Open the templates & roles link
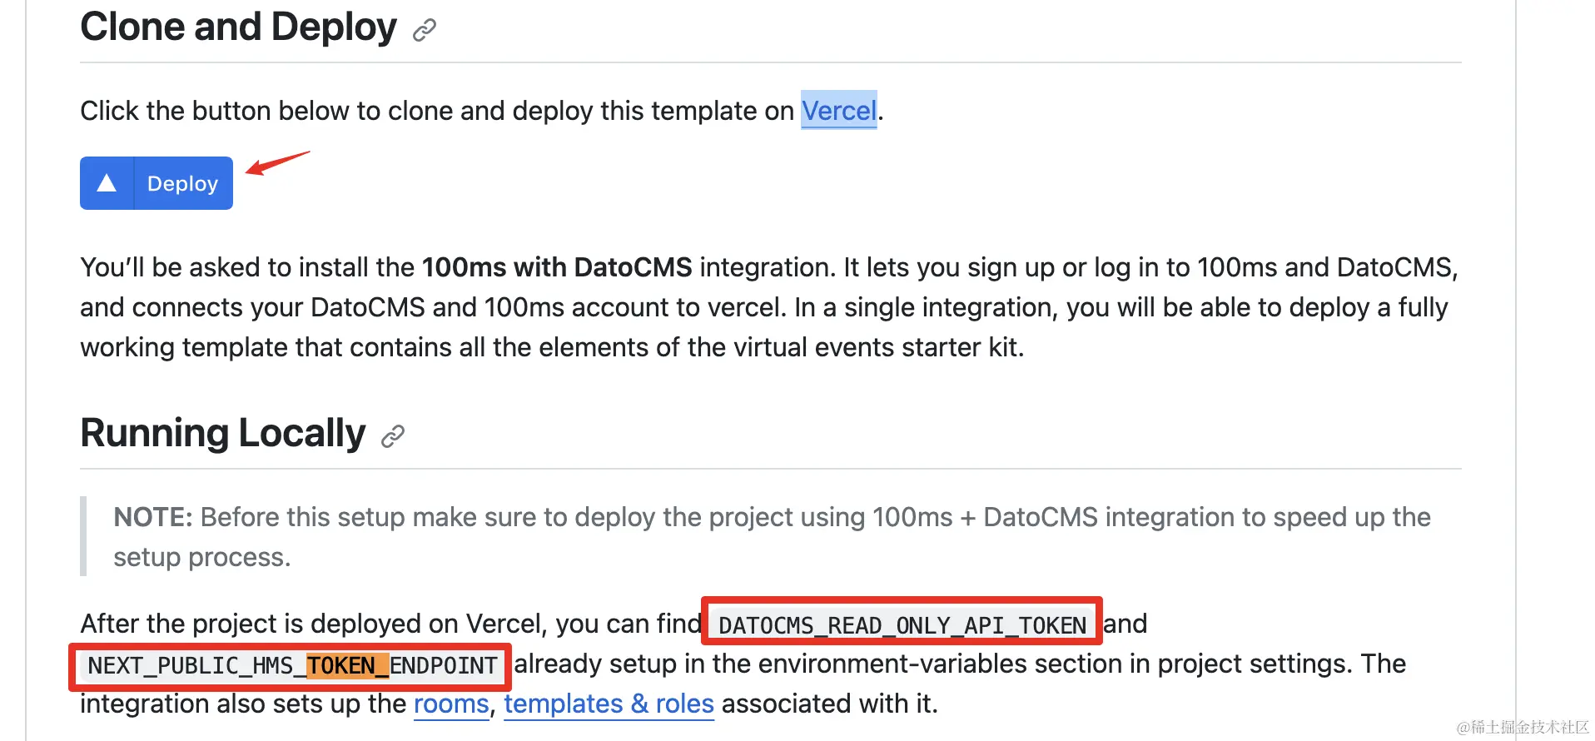Screen dimensions: 1595x741 tap(609, 704)
